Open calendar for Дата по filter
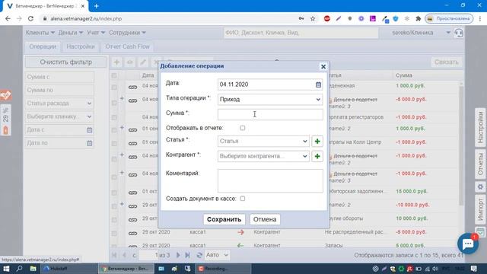 point(90,143)
